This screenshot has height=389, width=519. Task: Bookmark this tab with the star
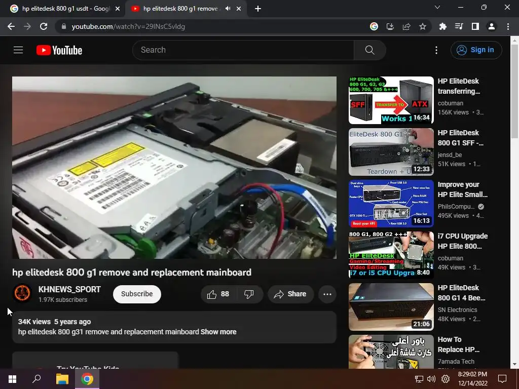coord(423,26)
